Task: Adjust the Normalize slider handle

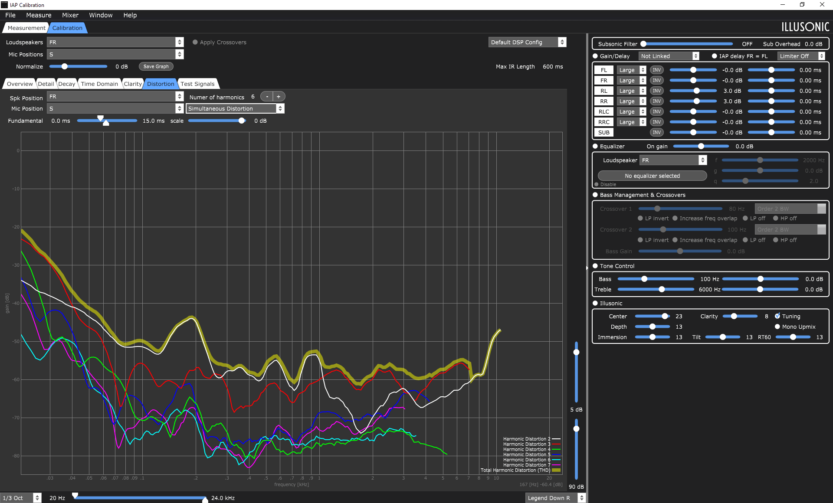Action: point(65,66)
